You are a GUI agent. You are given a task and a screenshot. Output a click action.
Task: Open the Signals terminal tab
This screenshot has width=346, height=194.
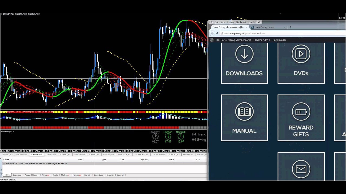pyautogui.click(x=87, y=175)
